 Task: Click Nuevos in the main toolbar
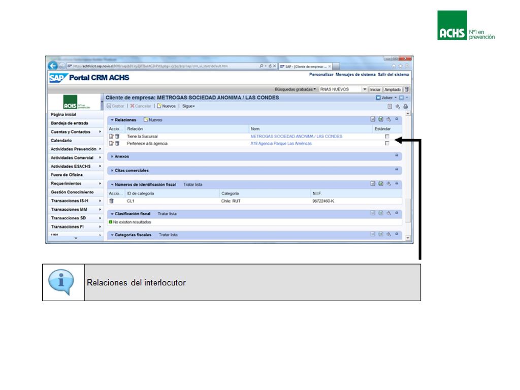(166, 106)
